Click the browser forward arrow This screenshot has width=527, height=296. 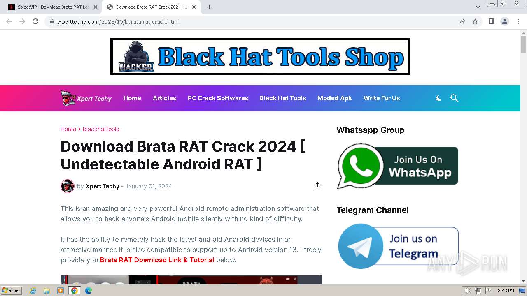[22, 21]
